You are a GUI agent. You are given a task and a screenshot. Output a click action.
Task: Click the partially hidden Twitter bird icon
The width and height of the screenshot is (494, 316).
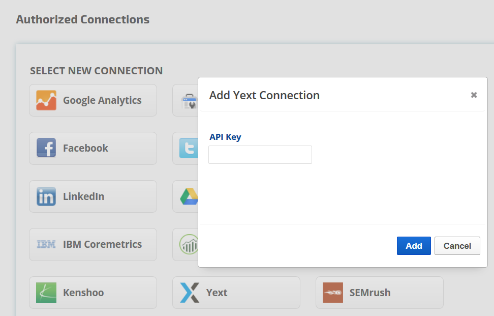coord(189,148)
